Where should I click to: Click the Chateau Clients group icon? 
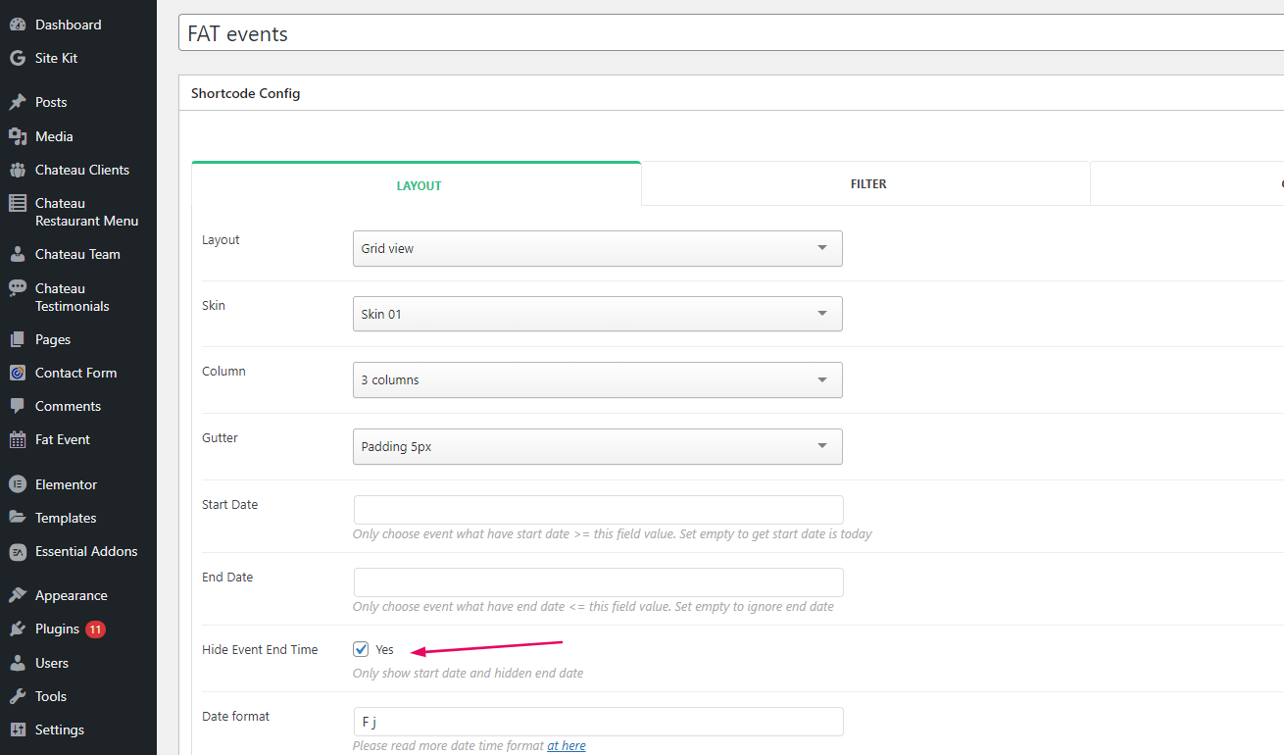18,170
